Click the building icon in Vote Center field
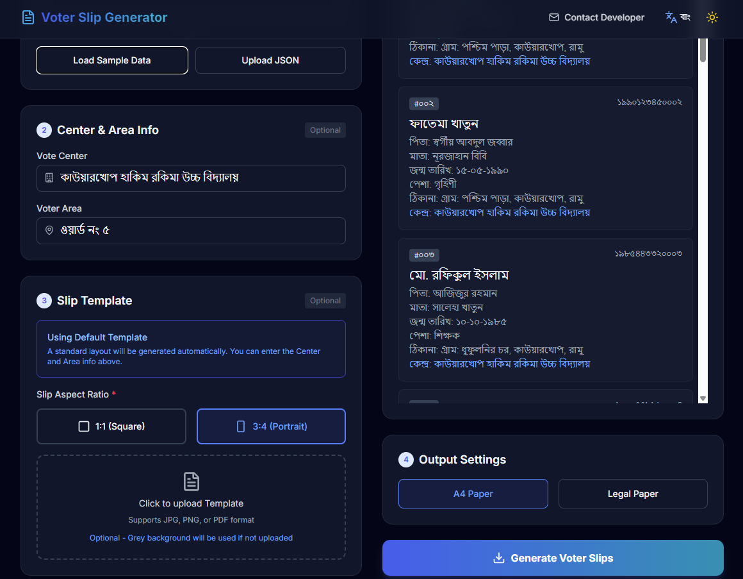The width and height of the screenshot is (743, 579). (49, 178)
